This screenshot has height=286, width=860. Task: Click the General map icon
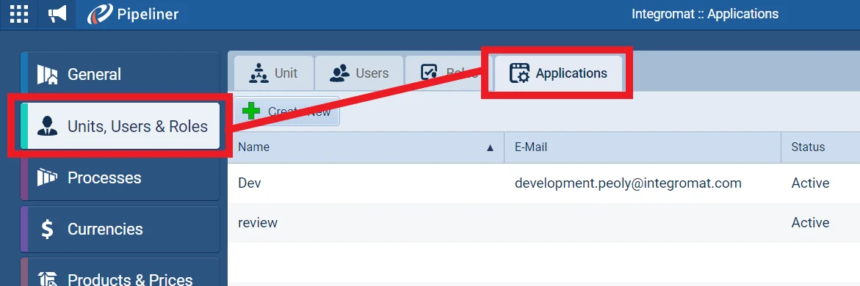pos(47,75)
